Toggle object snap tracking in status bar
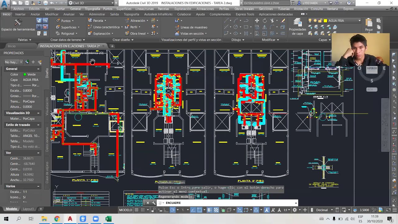398x224 pixels. (193, 210)
